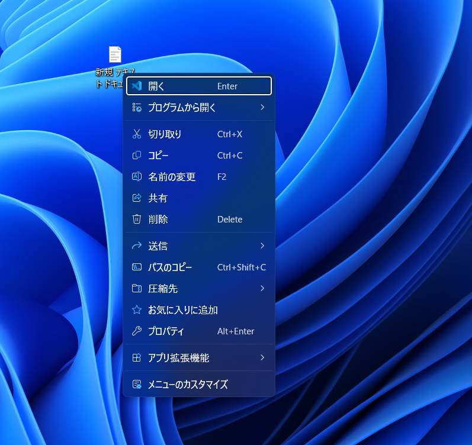This screenshot has width=472, height=445.
Task: Click the Enter shortcut label
Action: (227, 86)
